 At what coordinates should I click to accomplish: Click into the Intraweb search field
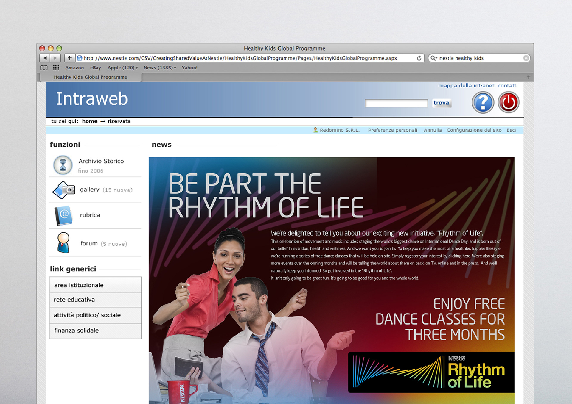coord(396,103)
